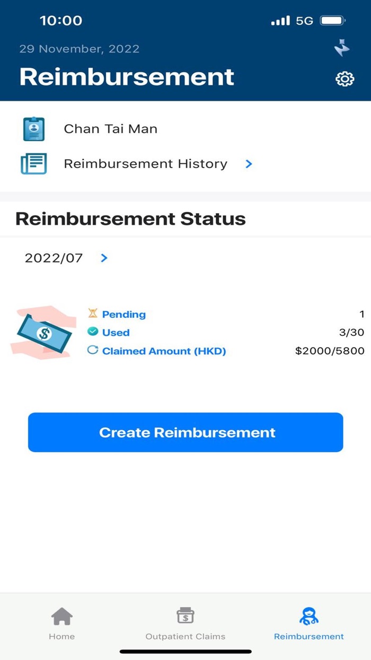Open the Reimbursement tab
Screen dimensions: 371x660
[308, 623]
